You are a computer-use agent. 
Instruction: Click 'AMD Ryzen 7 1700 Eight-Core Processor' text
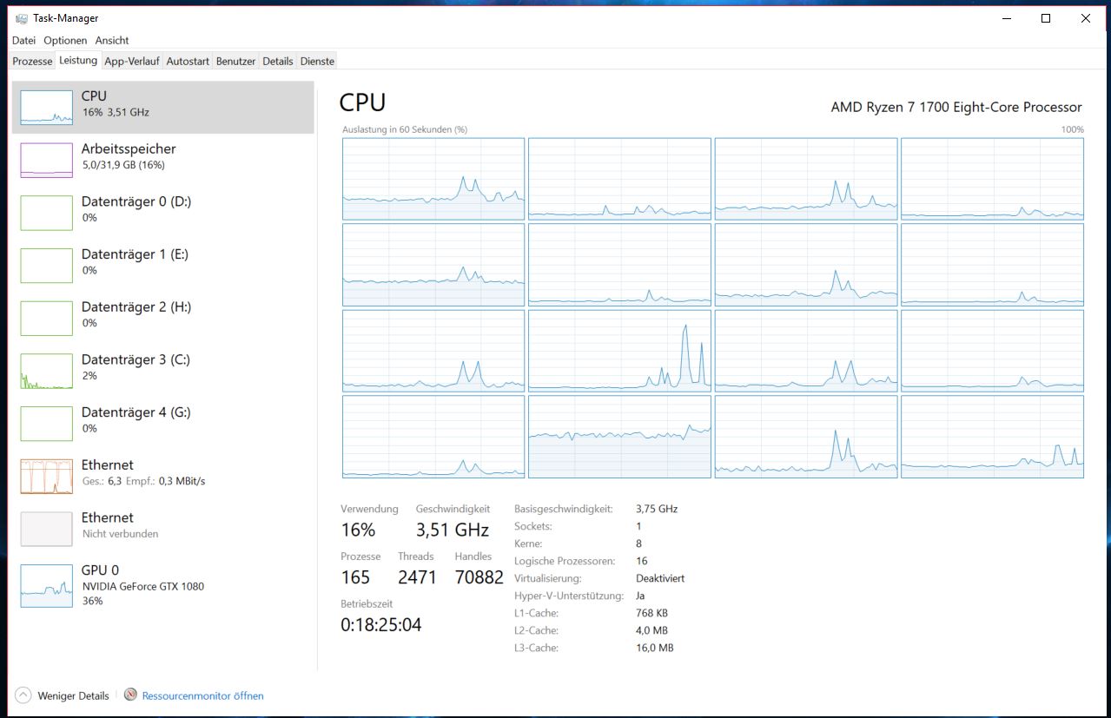[x=956, y=108]
